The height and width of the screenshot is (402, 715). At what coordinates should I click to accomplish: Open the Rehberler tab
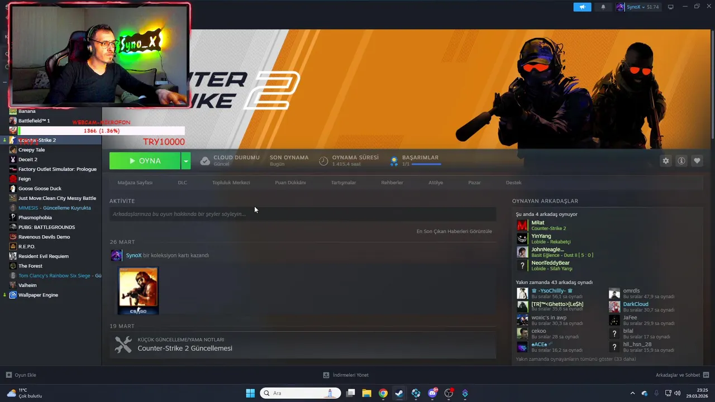tap(392, 183)
